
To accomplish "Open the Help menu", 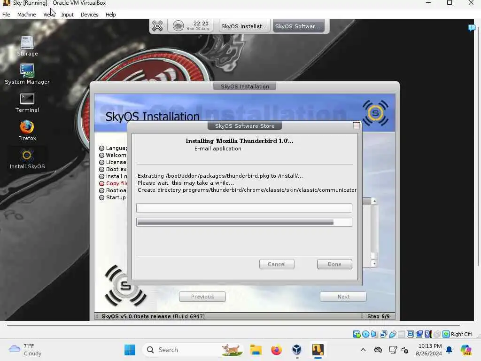I will (110, 15).
